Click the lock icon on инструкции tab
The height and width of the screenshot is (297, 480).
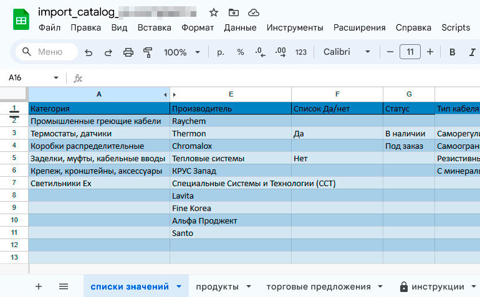[404, 286]
